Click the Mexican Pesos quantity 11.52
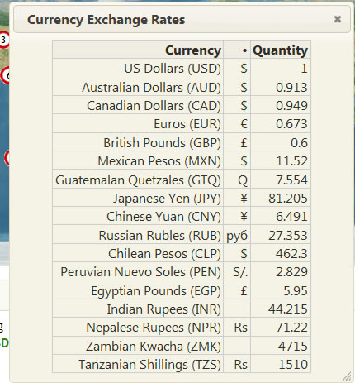This screenshot has width=355, height=383. (x=291, y=161)
